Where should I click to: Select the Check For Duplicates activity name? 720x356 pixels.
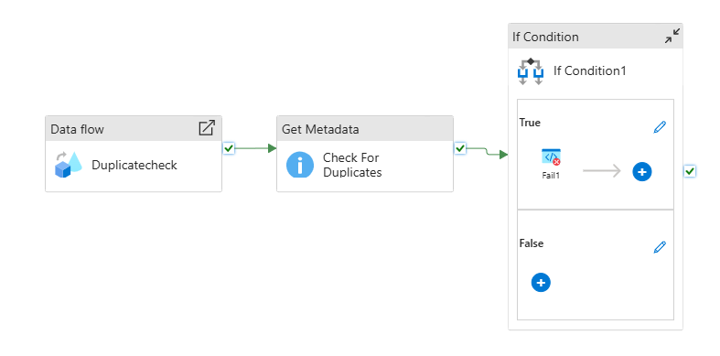coord(352,165)
